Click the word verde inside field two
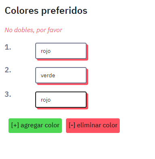This screenshot has width=155, height=159. pyautogui.click(x=48, y=75)
